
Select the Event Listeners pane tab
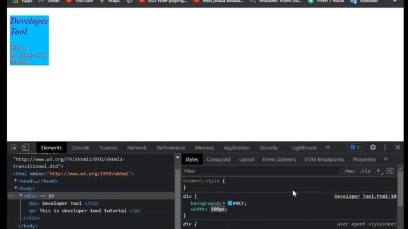(x=279, y=160)
